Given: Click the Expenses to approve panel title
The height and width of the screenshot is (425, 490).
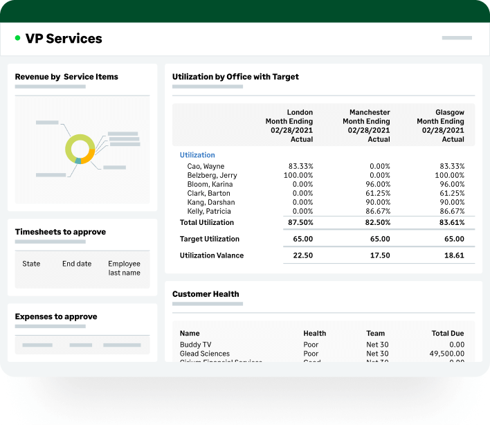Looking at the screenshot, I should coord(56,316).
